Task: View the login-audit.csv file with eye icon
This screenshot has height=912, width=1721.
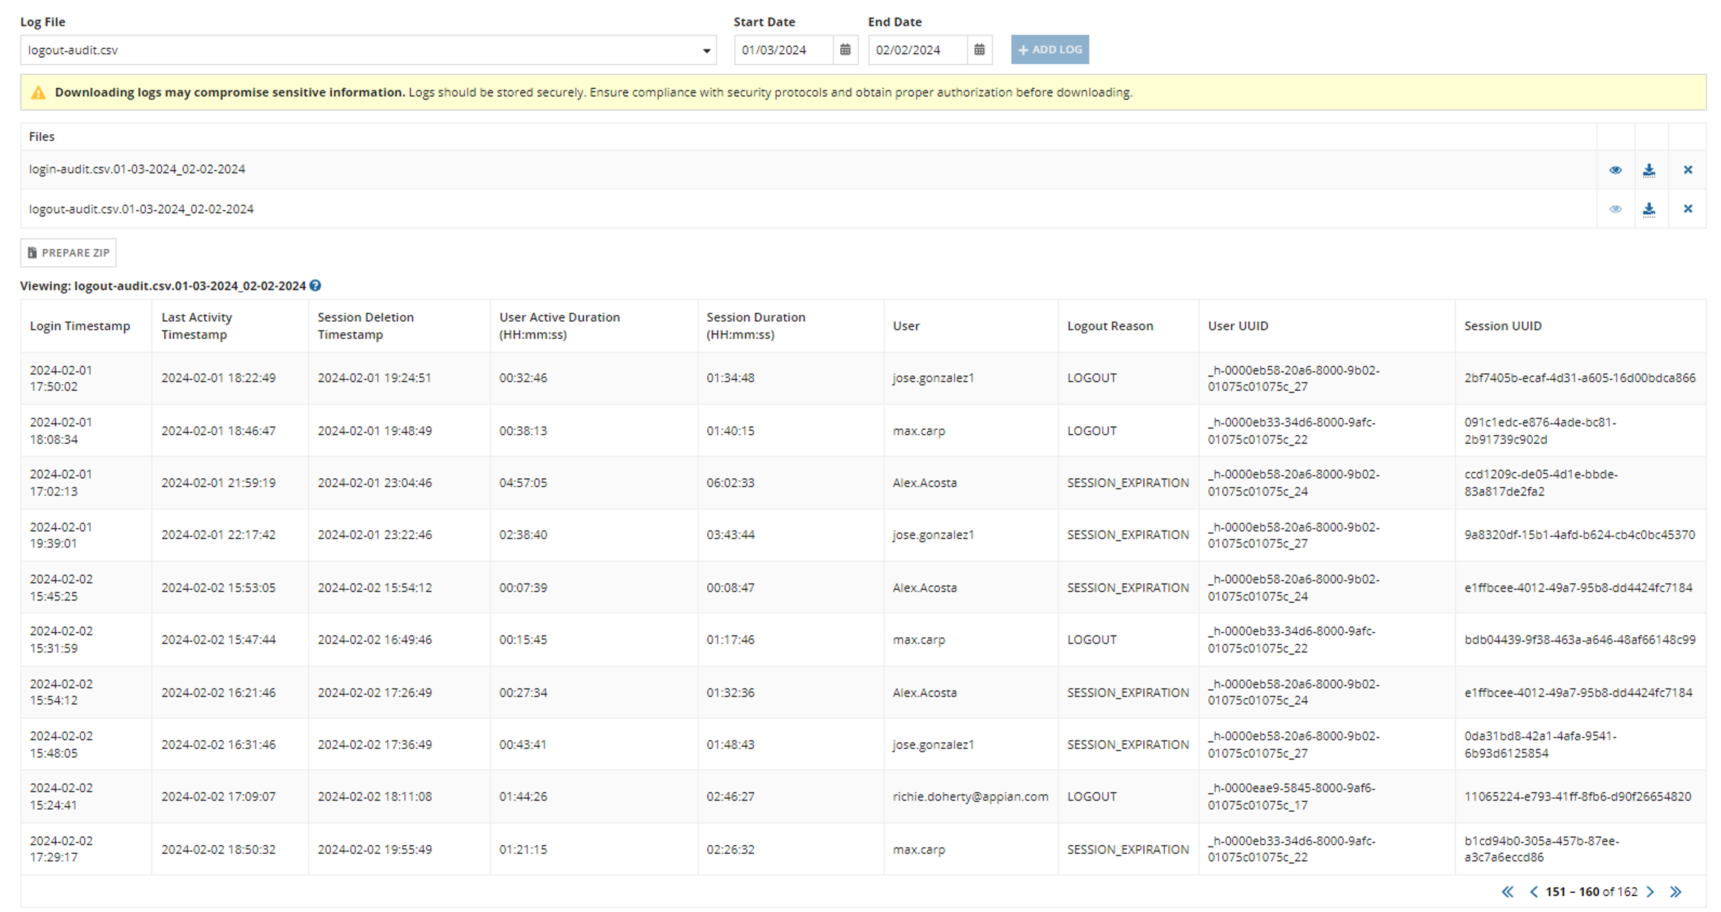Action: pyautogui.click(x=1615, y=170)
